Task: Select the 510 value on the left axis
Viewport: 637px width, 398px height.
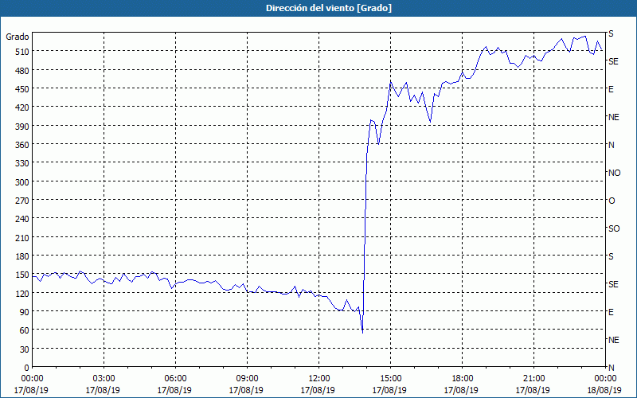Action: (23, 52)
